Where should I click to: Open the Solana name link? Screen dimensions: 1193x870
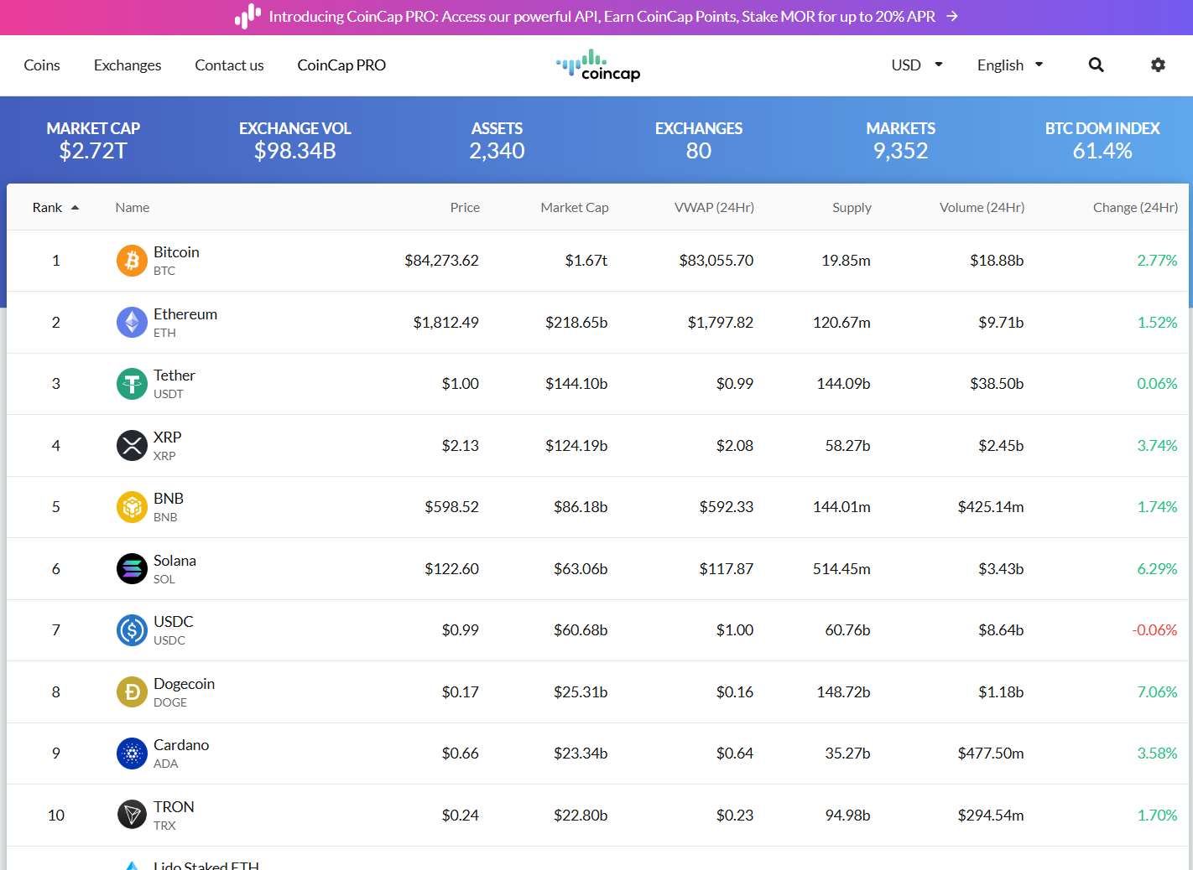[175, 561]
